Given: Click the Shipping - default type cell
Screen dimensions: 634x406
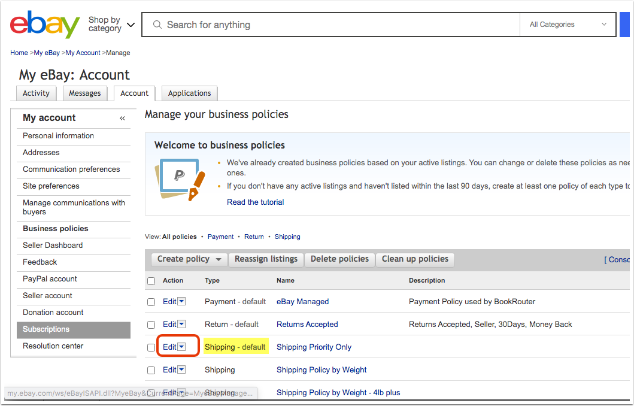Looking at the screenshot, I should coord(236,347).
